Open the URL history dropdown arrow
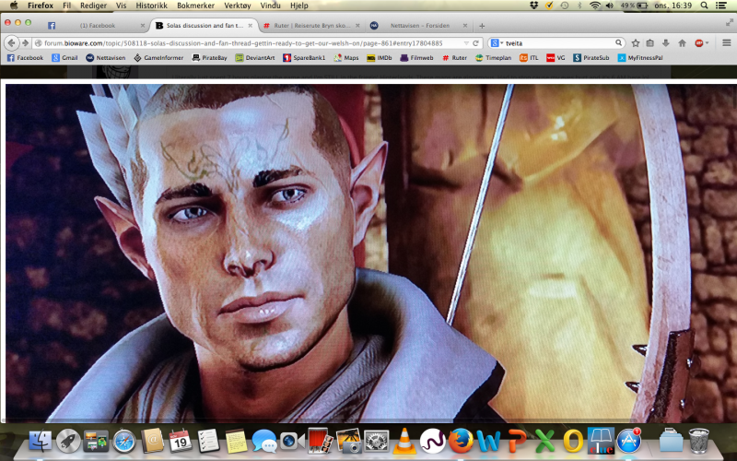Viewport: 737px width, 461px height. click(x=462, y=42)
